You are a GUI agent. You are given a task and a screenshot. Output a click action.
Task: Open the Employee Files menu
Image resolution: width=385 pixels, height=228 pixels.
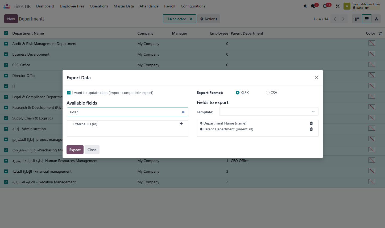pos(72,6)
